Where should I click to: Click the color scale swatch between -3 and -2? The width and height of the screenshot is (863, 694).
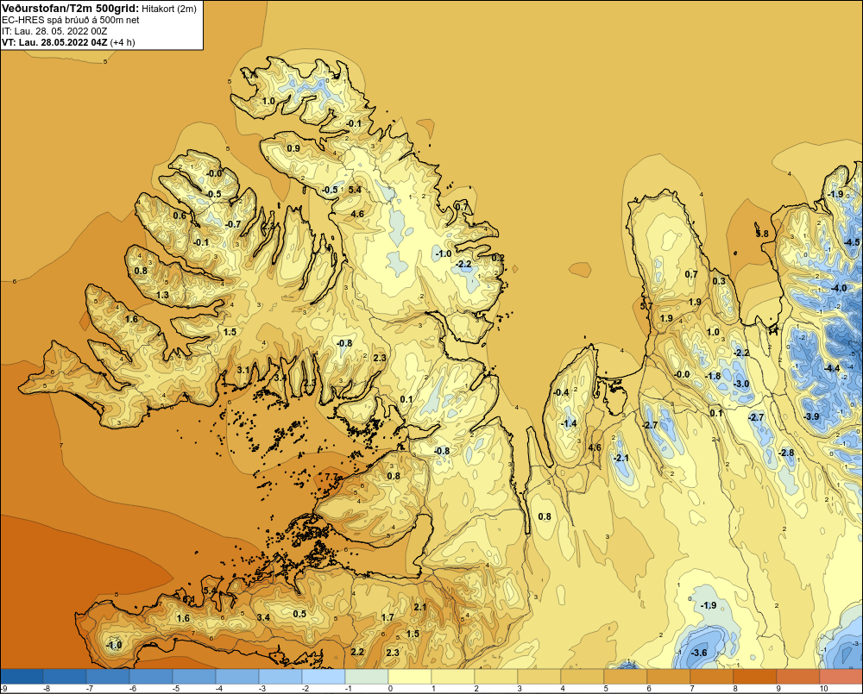tap(280, 676)
